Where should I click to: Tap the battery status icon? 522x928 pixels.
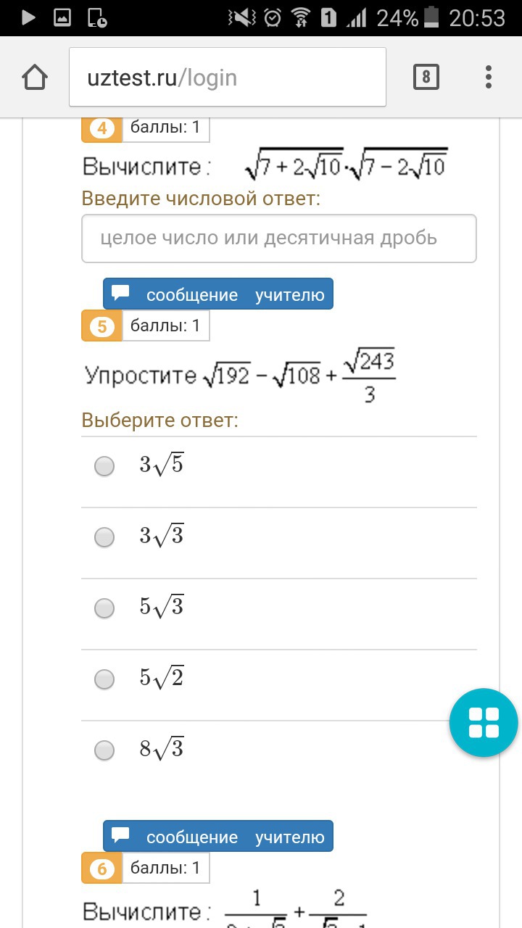[431, 17]
